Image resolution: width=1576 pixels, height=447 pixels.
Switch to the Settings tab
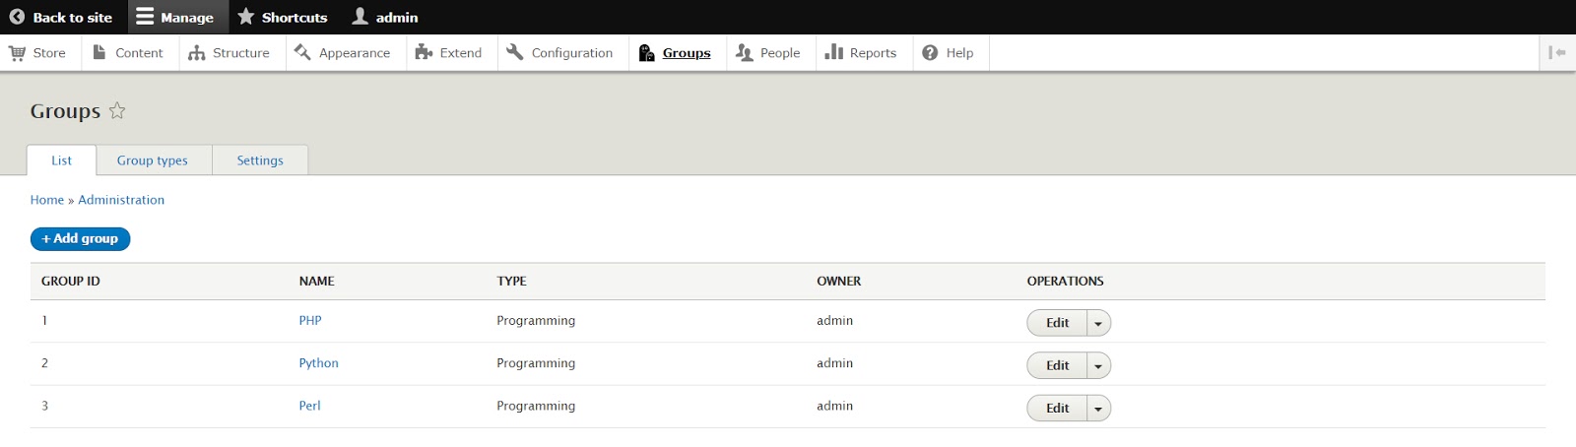click(x=260, y=160)
